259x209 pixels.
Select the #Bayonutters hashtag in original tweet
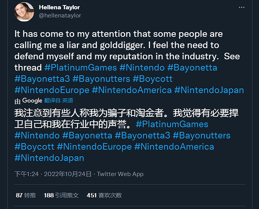101,79
